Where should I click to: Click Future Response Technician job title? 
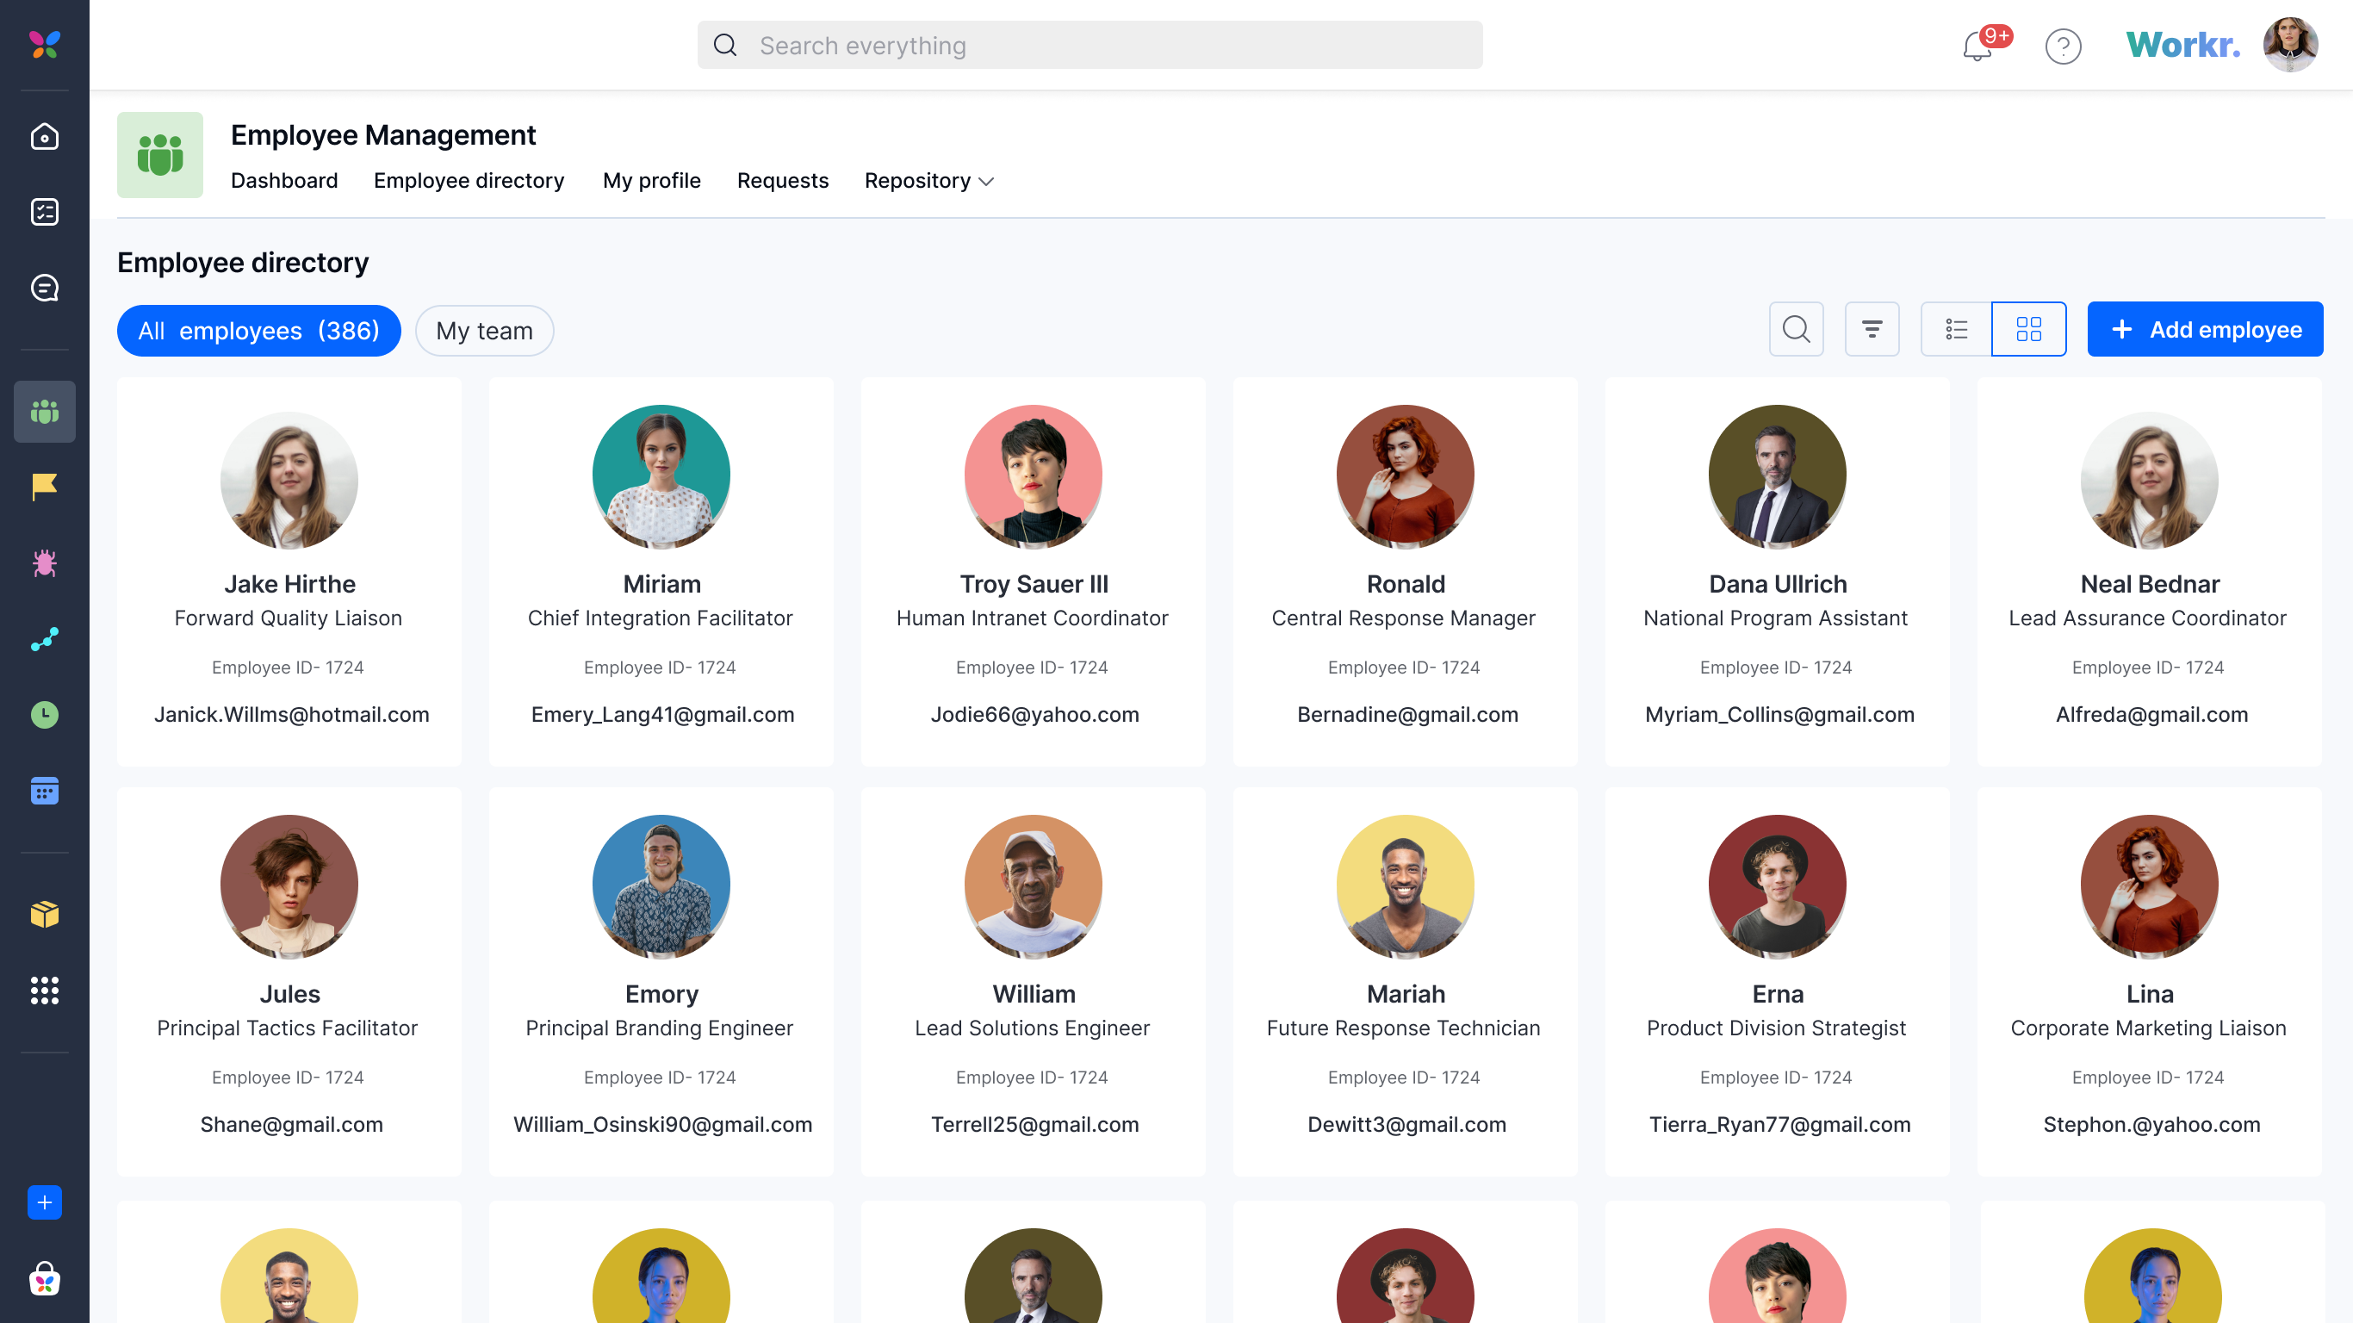[x=1403, y=1028]
